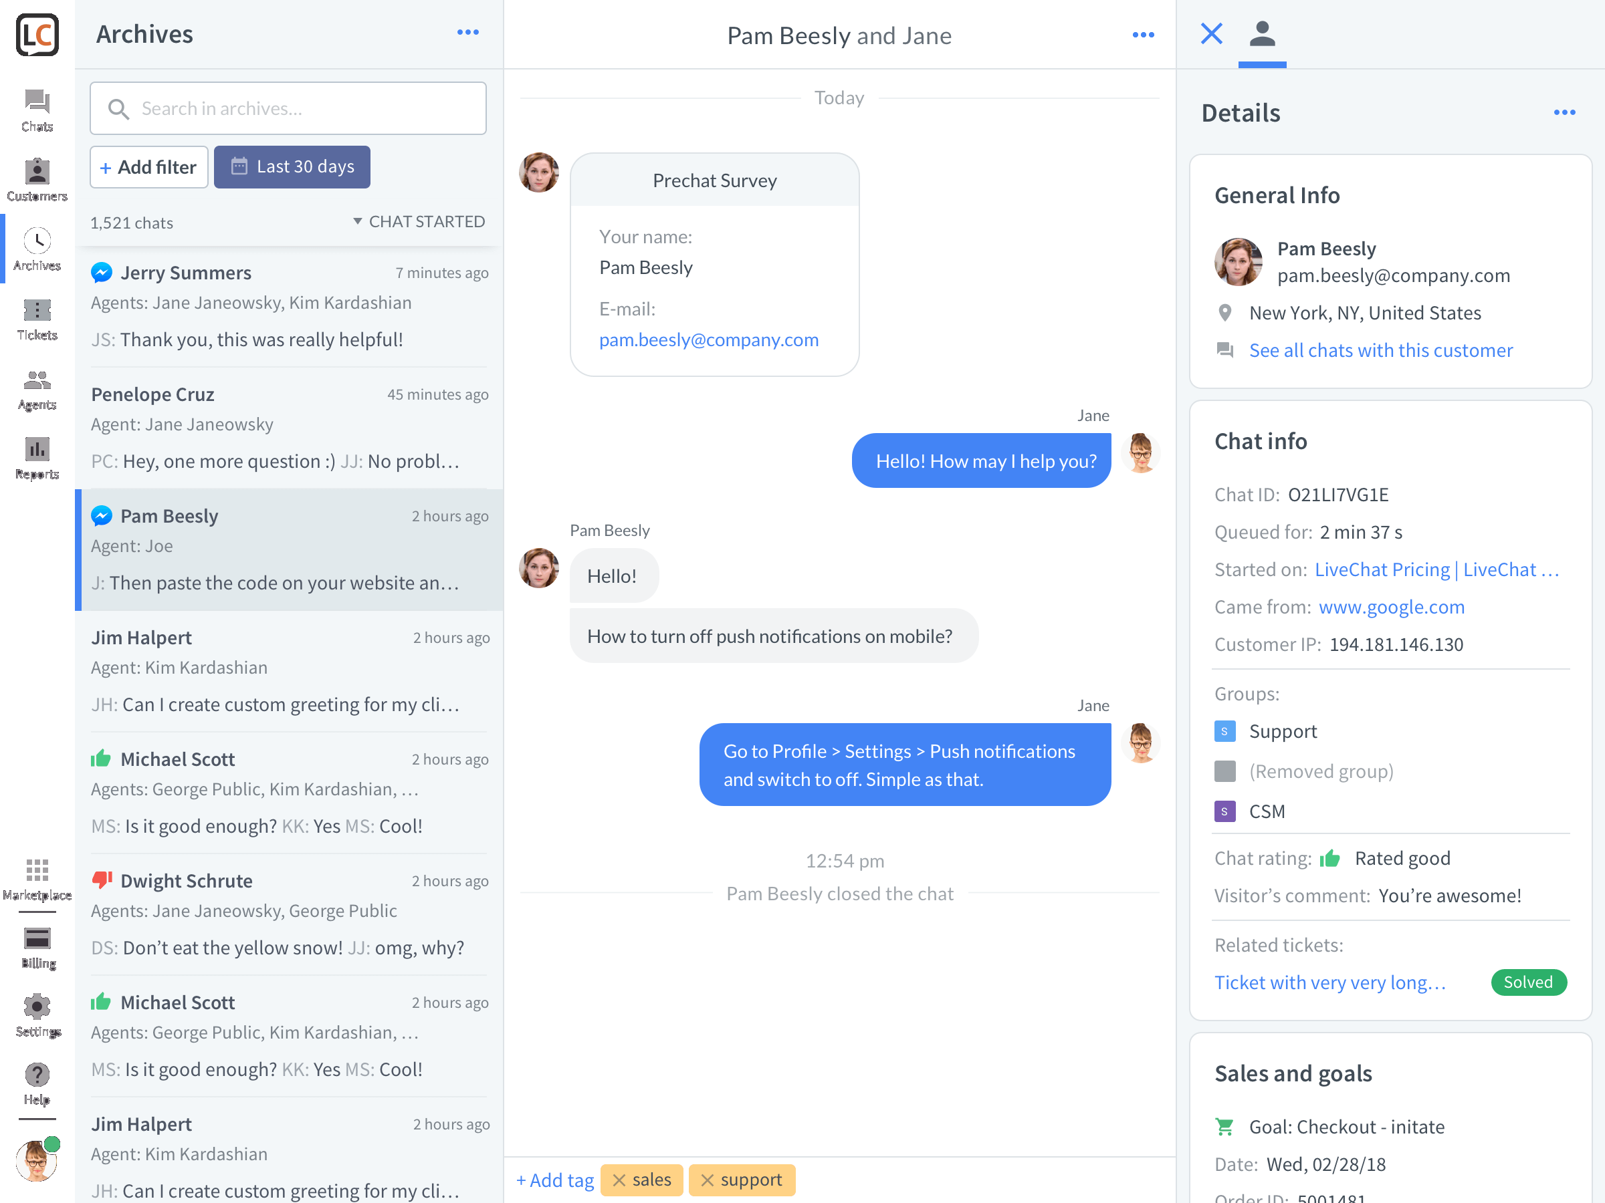Viewport: 1605px width, 1203px height.
Task: Open the chat header more options menu
Action: [1144, 35]
